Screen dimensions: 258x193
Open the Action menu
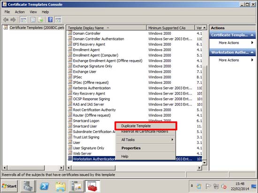click(20, 12)
